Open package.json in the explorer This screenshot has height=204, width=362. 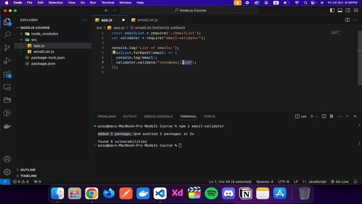43,63
